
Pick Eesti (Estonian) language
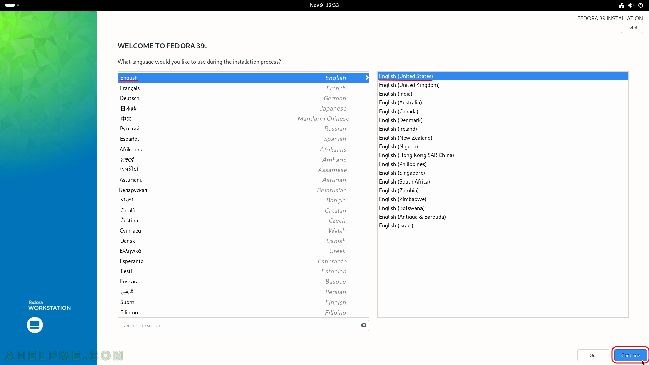coord(243,271)
